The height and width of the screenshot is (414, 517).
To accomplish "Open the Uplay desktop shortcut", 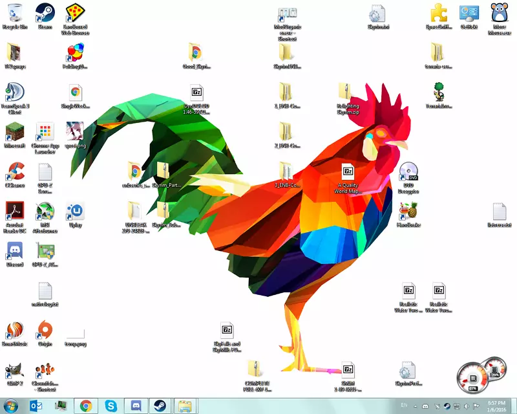I will pyautogui.click(x=76, y=212).
